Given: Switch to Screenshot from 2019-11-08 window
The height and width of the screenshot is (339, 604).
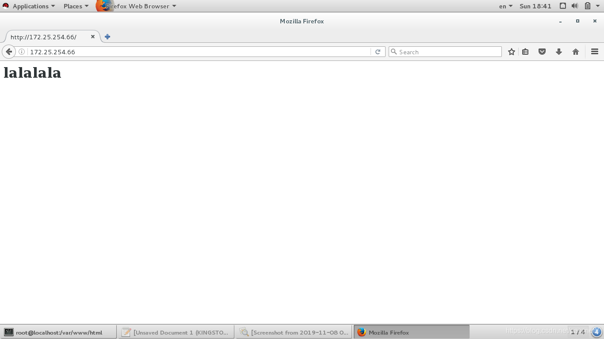Looking at the screenshot, I should coord(294,332).
